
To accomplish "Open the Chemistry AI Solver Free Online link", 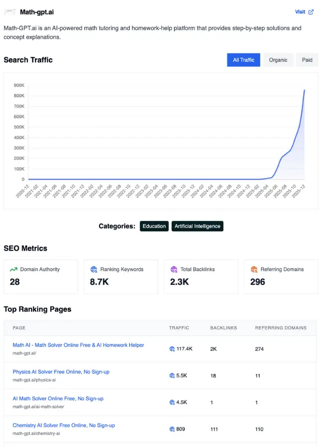I will click(64, 425).
